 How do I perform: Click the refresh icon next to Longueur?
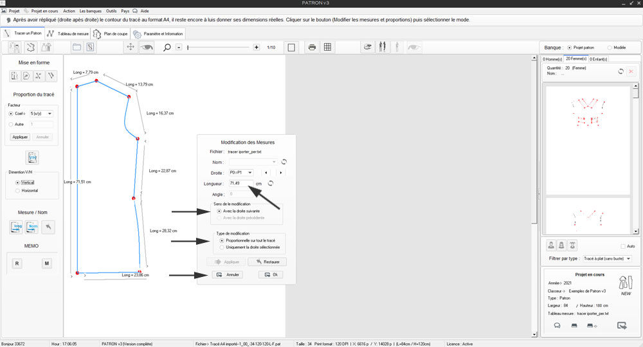[271, 183]
